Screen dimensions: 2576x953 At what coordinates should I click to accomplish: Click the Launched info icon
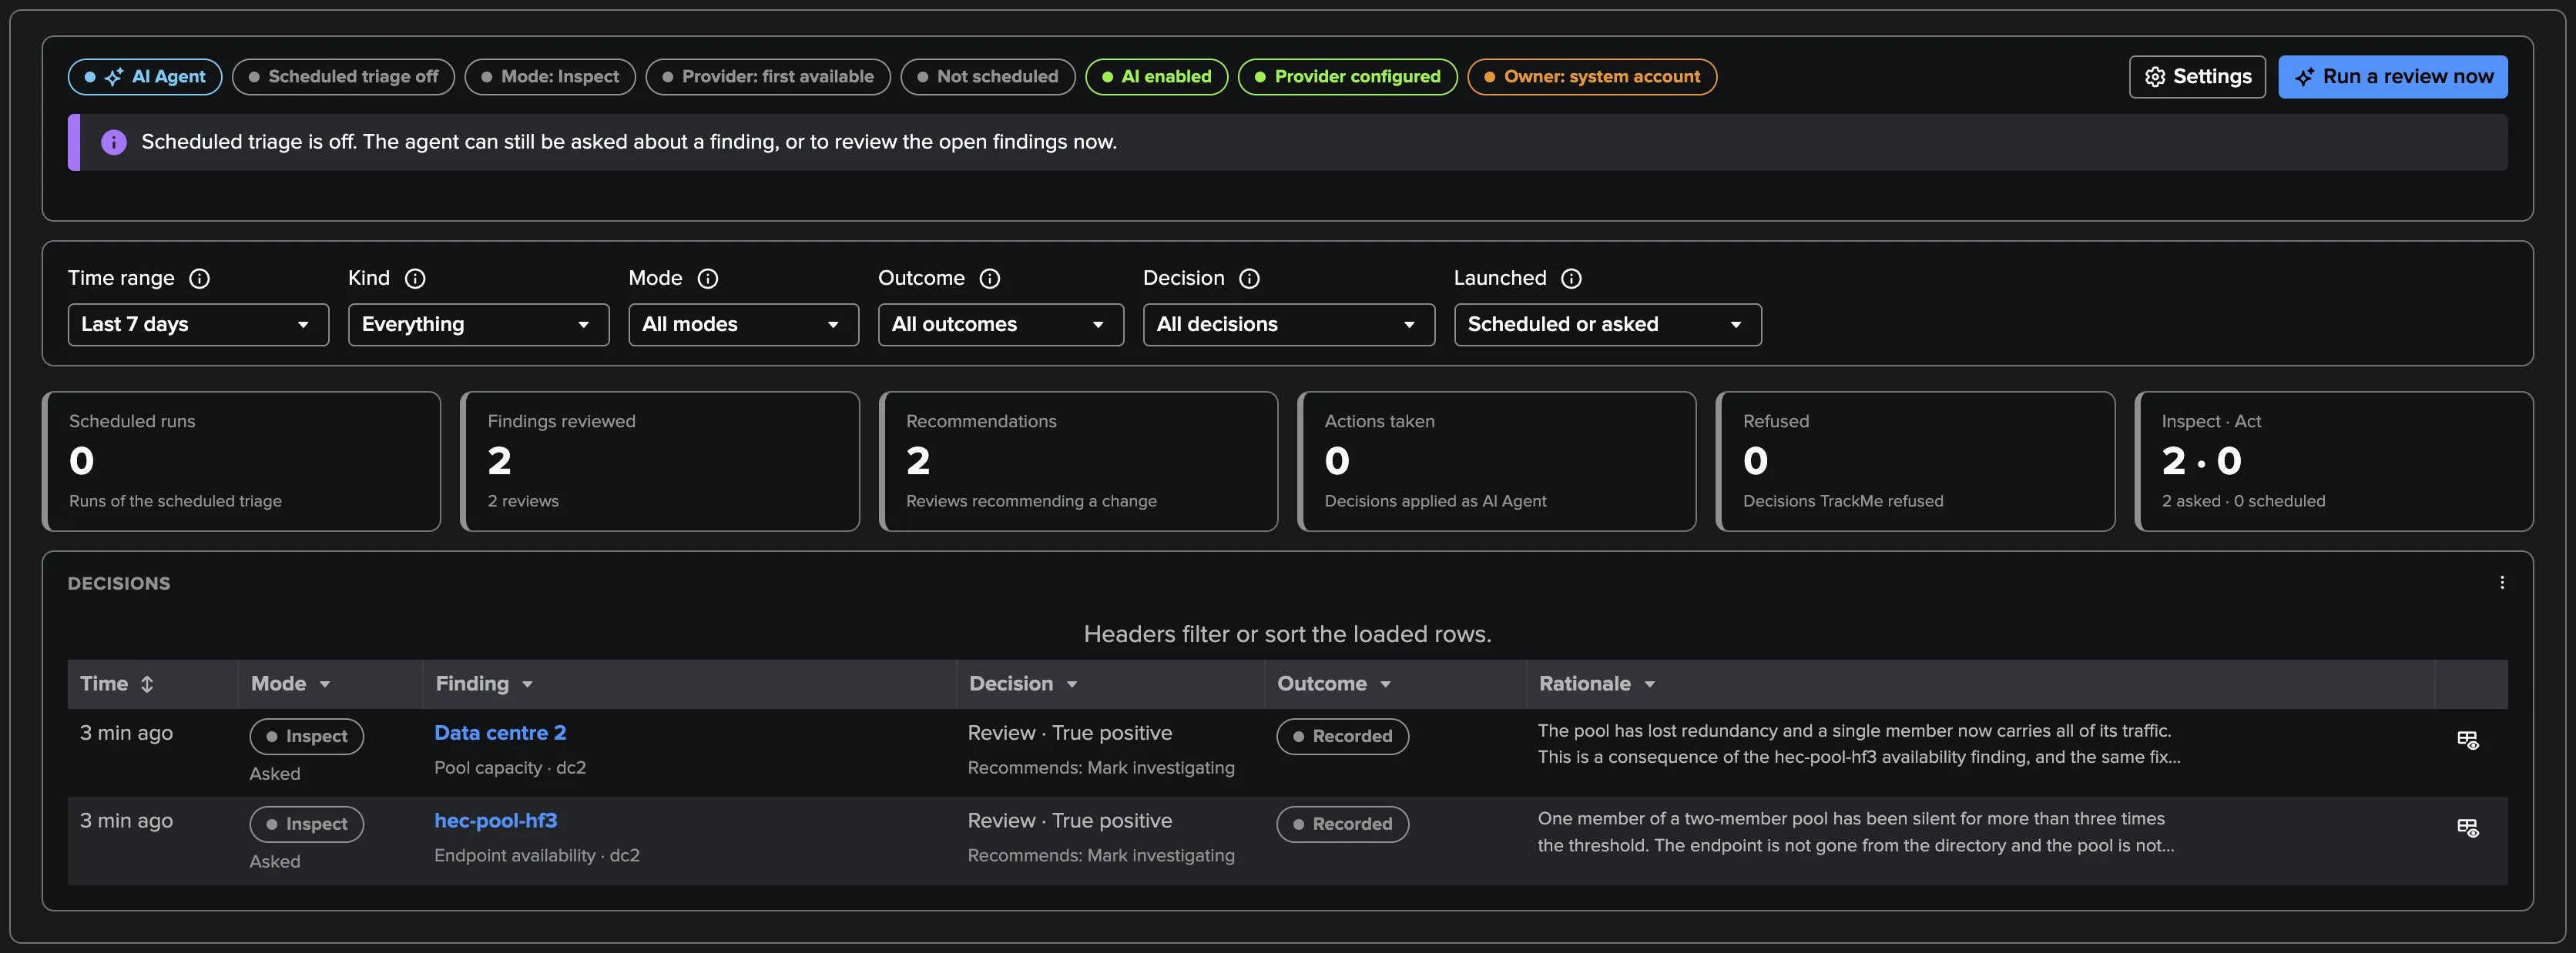(1572, 279)
